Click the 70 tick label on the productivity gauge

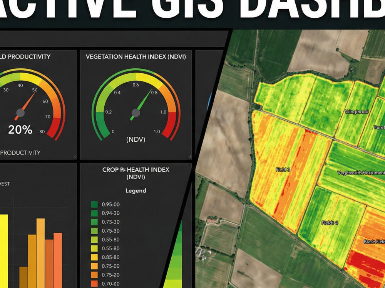pos(48,117)
